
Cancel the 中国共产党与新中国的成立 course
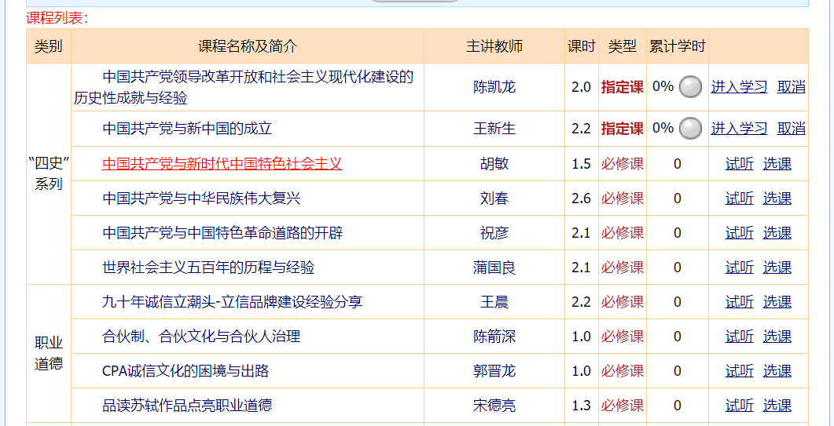[791, 129]
